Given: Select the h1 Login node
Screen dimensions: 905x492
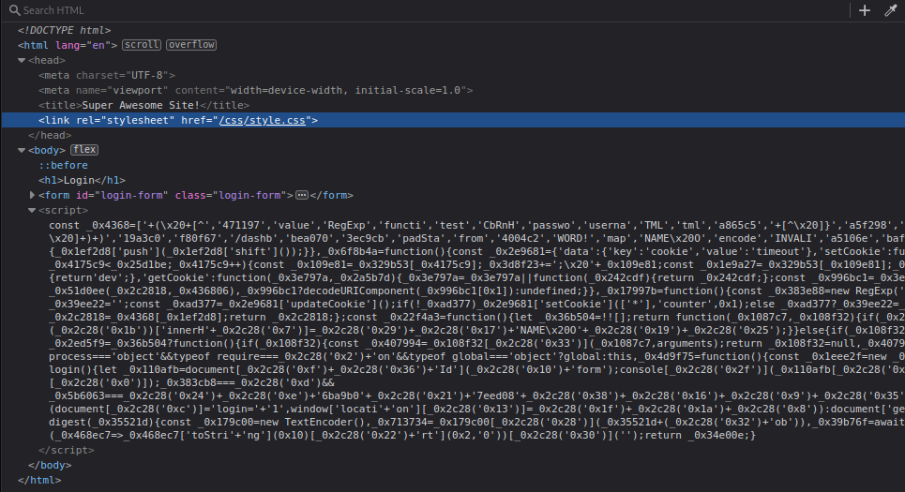Looking at the screenshot, I should (x=82, y=180).
